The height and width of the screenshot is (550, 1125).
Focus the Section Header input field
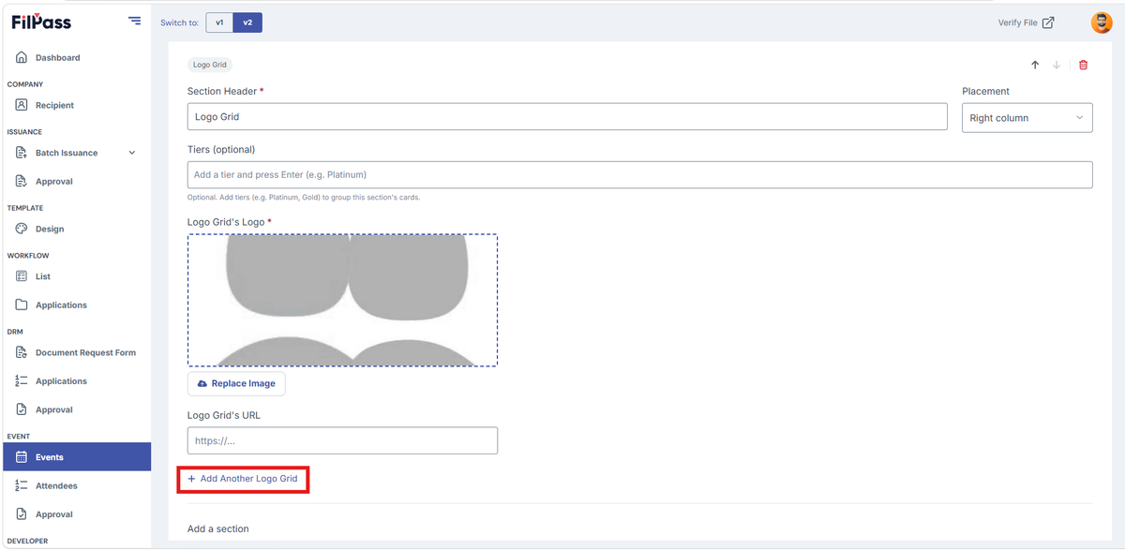[x=567, y=117]
